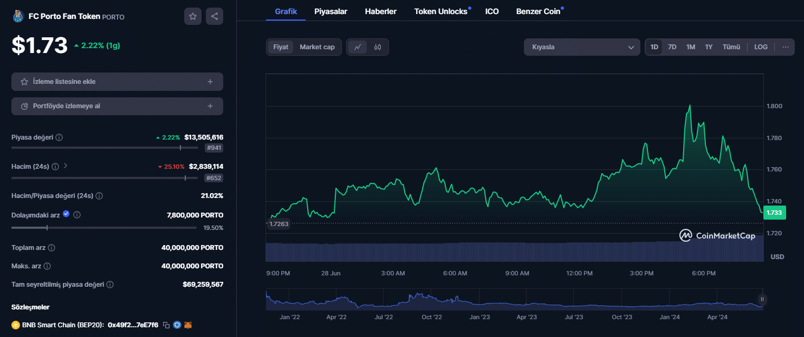Click the 21.02% ratio value
The image size is (804, 337).
[212, 196]
